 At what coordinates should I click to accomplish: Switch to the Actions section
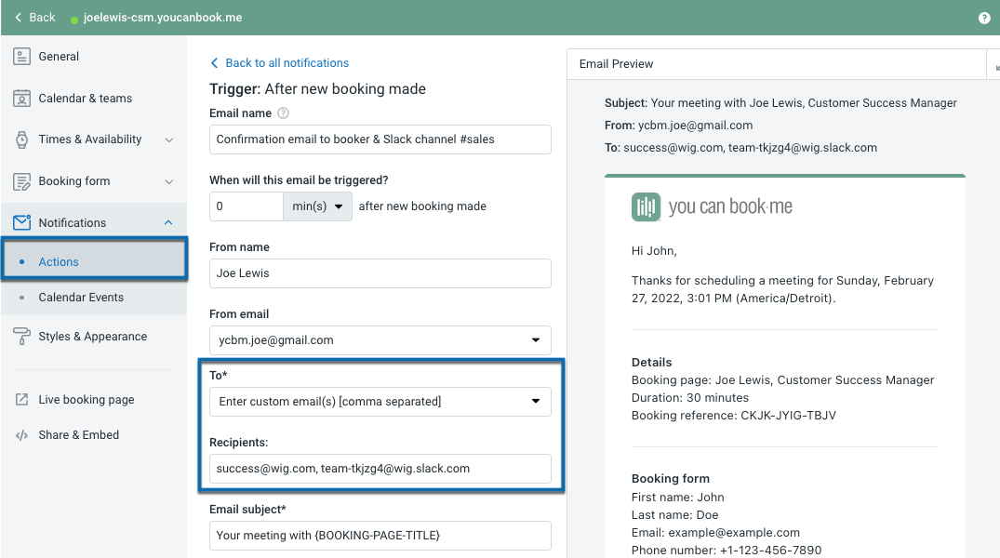click(x=59, y=262)
